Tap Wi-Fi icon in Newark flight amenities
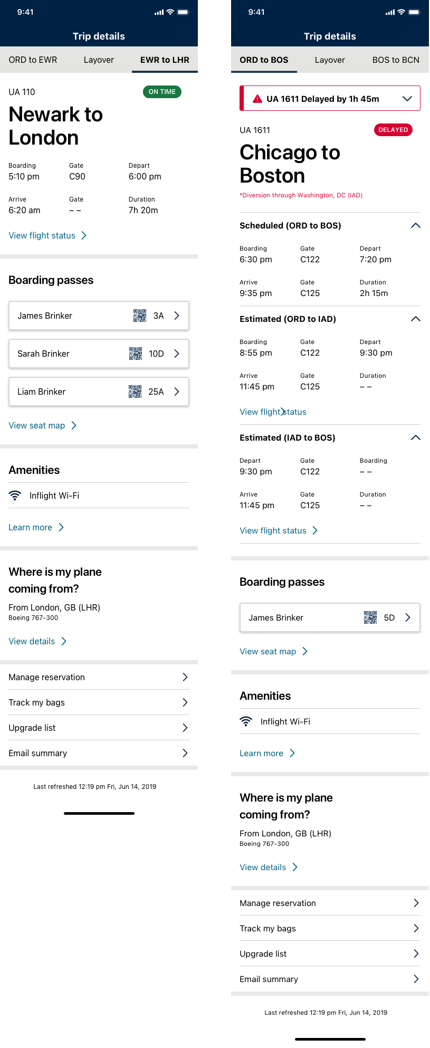This screenshot has width=430, height=1048. coord(15,496)
